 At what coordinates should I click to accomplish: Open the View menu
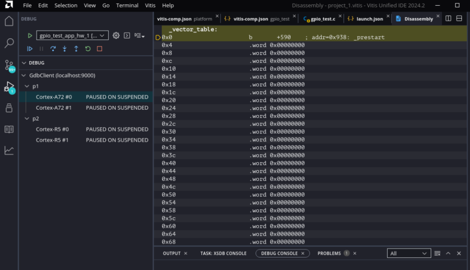click(x=90, y=5)
